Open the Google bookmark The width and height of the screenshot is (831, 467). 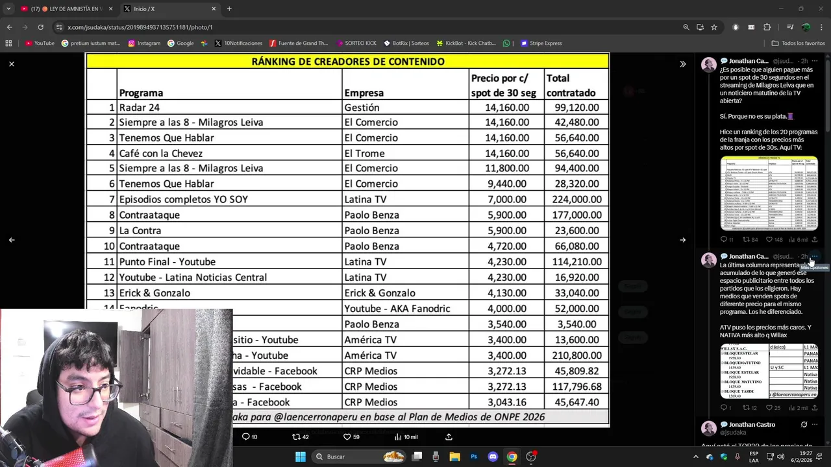180,43
